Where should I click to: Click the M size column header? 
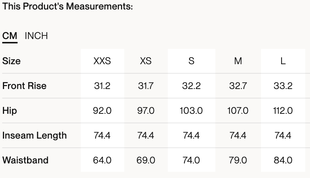pos(238,61)
